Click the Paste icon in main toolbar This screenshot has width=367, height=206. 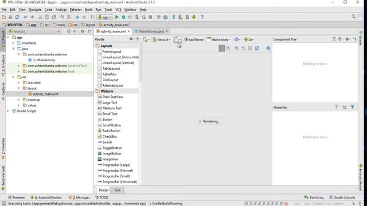tap(54, 17)
